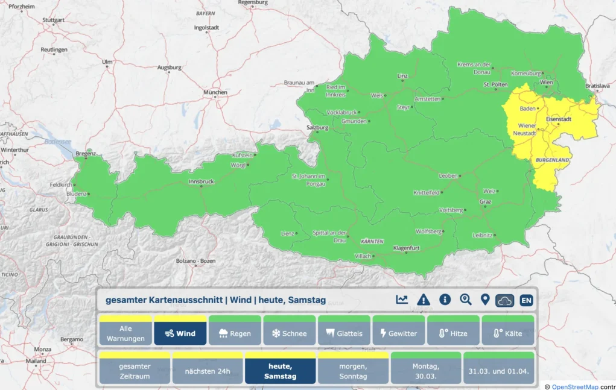Select the Wind warning tab
The width and height of the screenshot is (616, 390).
click(180, 330)
